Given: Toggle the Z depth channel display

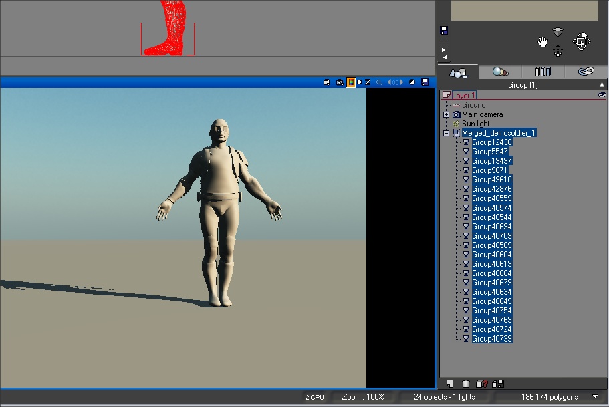Looking at the screenshot, I should click(x=368, y=82).
